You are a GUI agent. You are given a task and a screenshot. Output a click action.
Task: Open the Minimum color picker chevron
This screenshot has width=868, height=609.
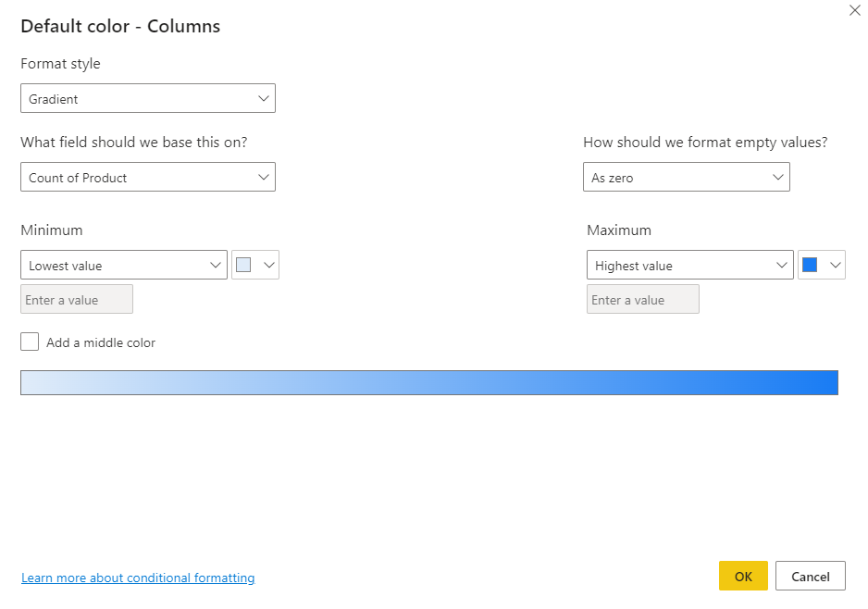coord(269,265)
